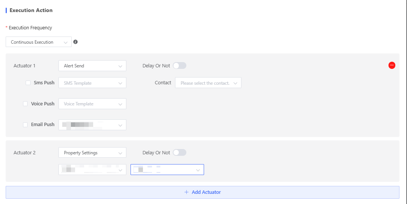This screenshot has height=204, width=407.
Task: Select a contact from the Contact dropdown
Action: (208, 83)
